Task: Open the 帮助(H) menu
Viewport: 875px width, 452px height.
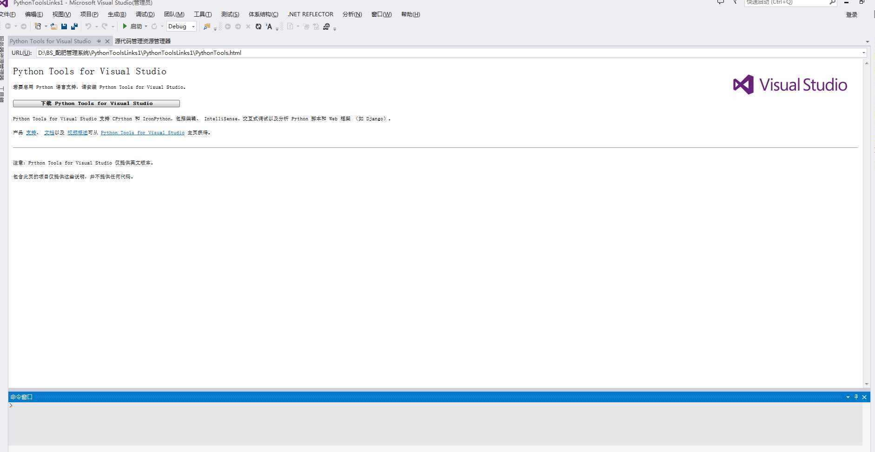Action: 411,14
